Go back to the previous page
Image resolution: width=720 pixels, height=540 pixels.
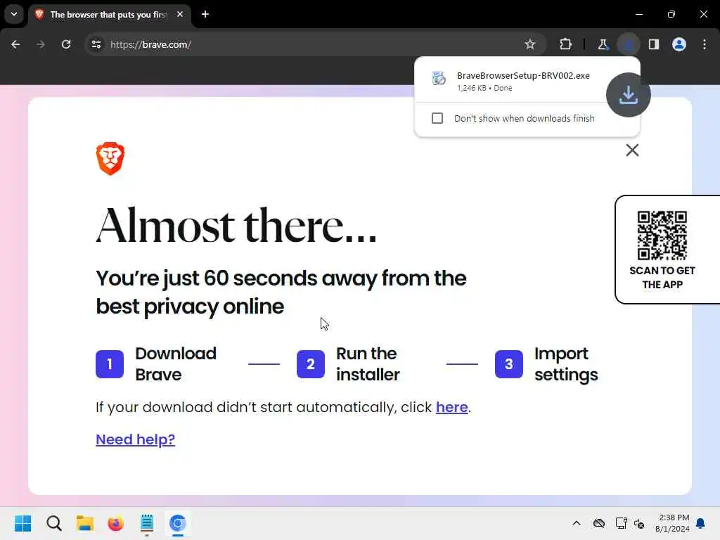15,44
